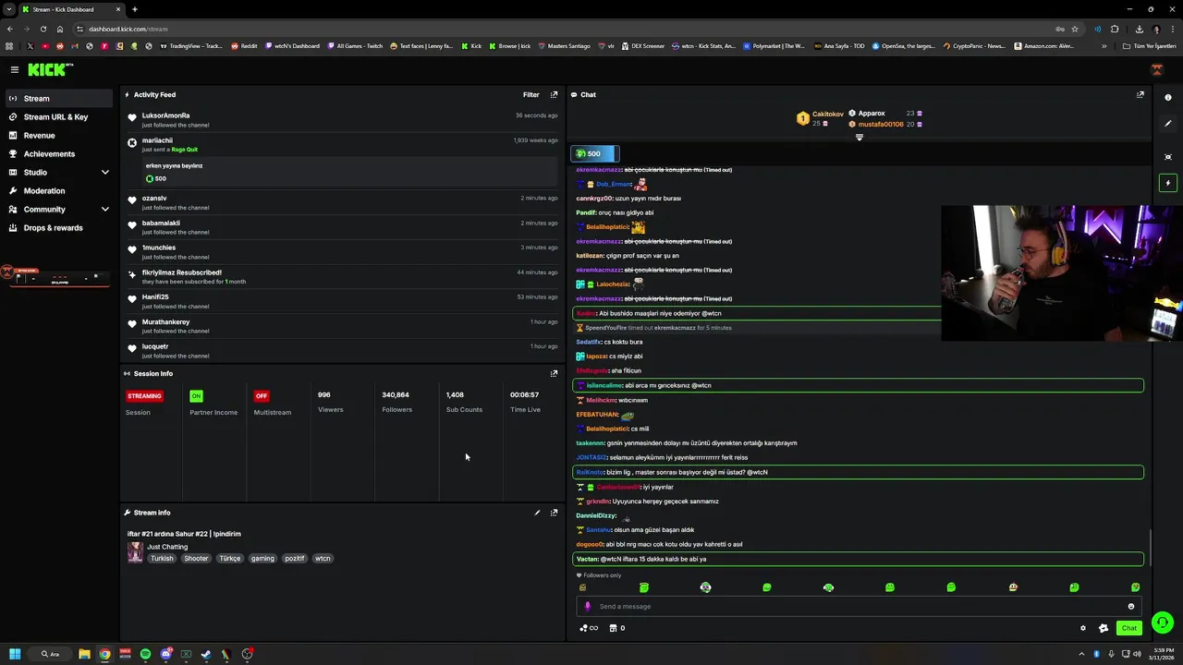Open the hamburger menu beside Kick logo
The image size is (1183, 665).
click(15, 69)
